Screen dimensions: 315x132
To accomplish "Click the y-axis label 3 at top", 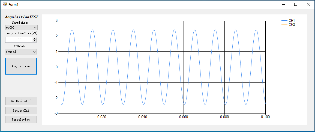I will pos(56,20).
